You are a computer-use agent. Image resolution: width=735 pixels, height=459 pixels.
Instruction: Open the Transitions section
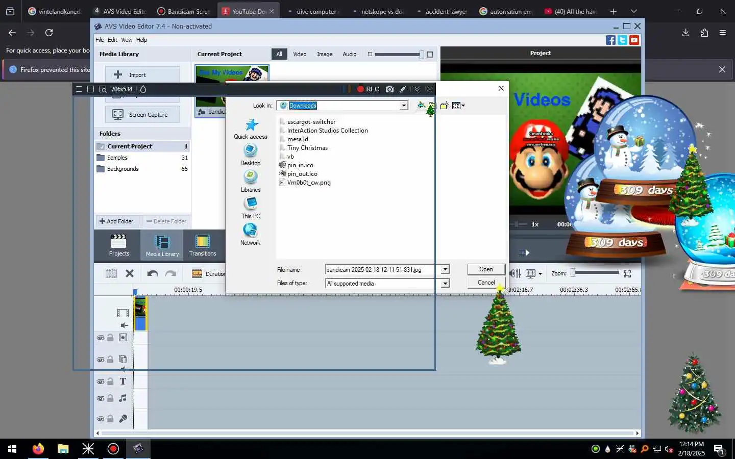203,245
